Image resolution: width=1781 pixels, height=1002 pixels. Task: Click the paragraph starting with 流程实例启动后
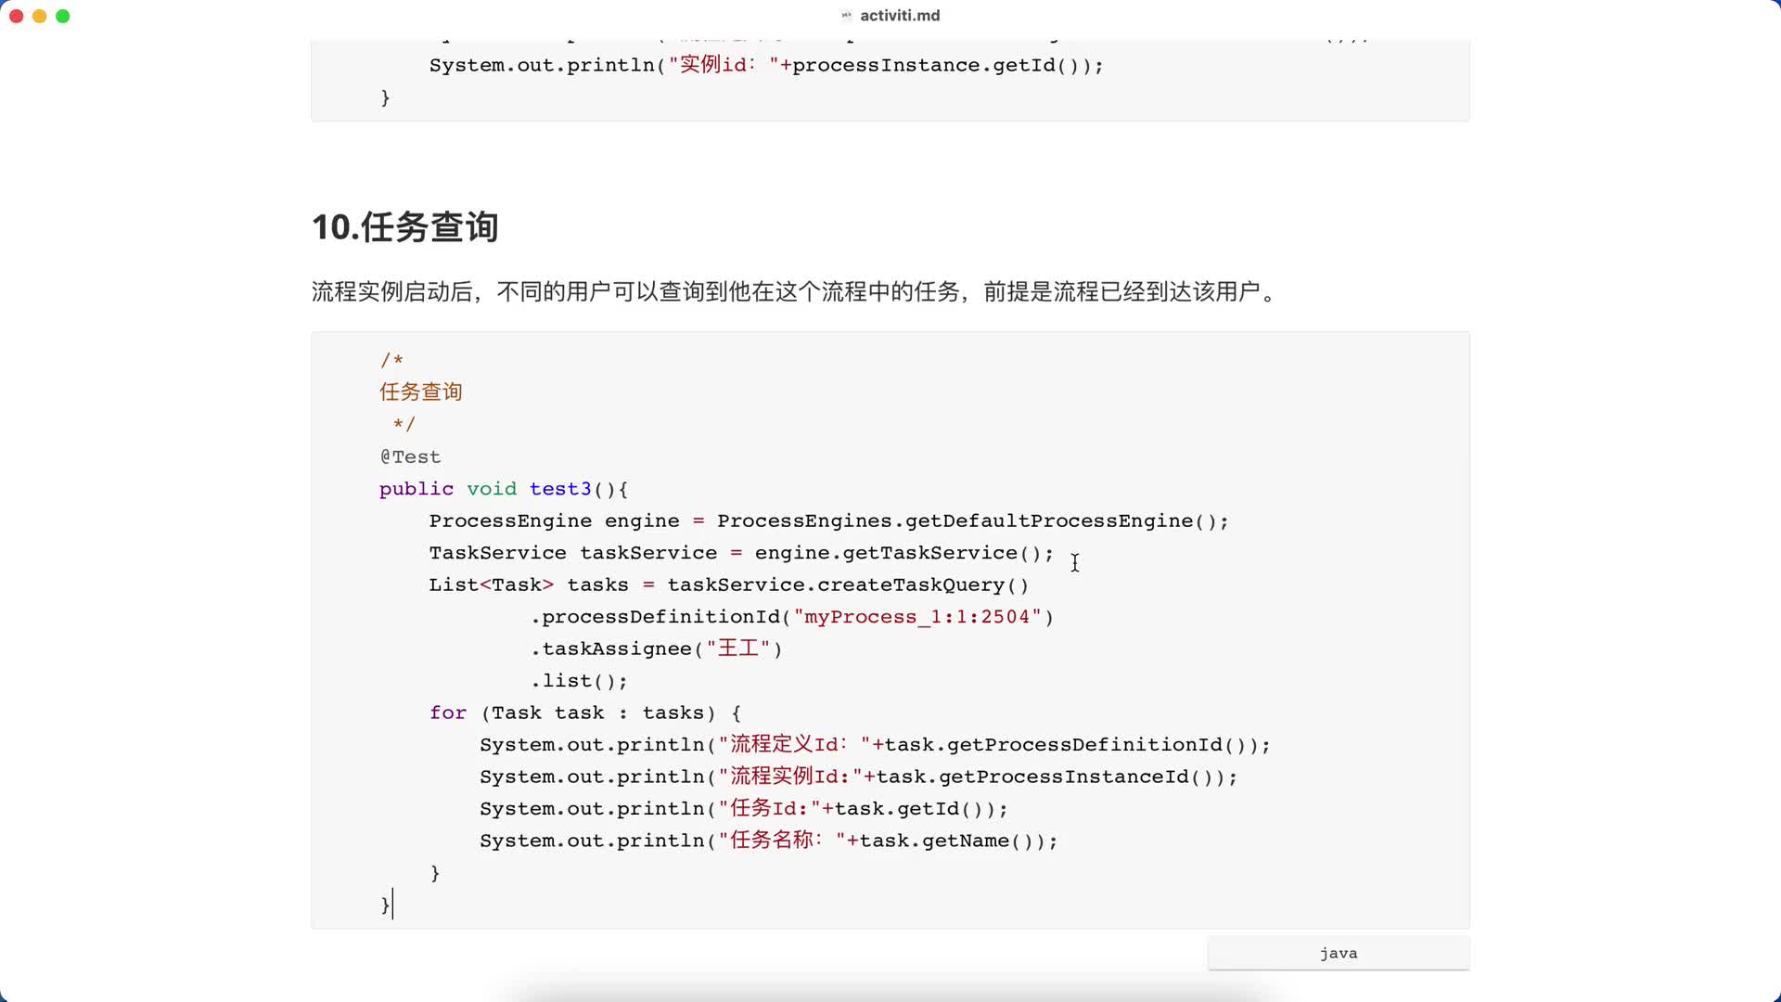[797, 292]
